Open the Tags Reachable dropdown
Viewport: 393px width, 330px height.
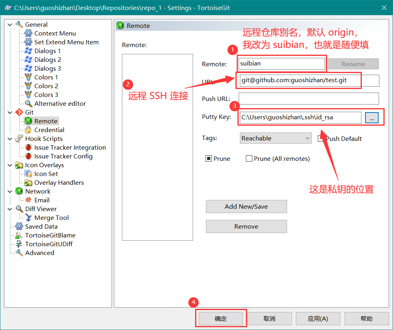coord(275,138)
